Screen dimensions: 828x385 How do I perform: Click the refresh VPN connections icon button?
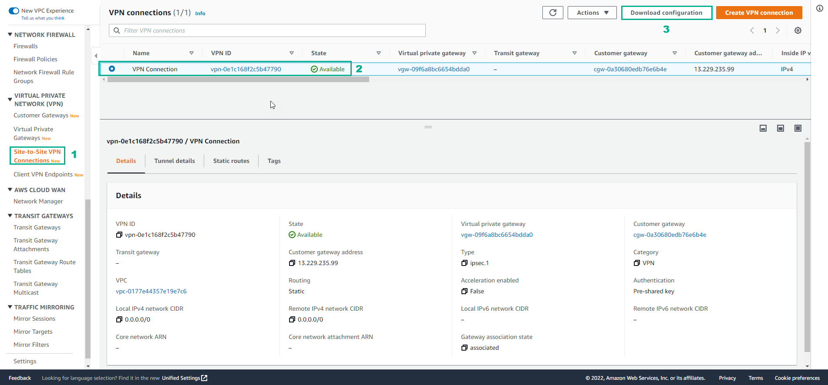click(x=553, y=13)
